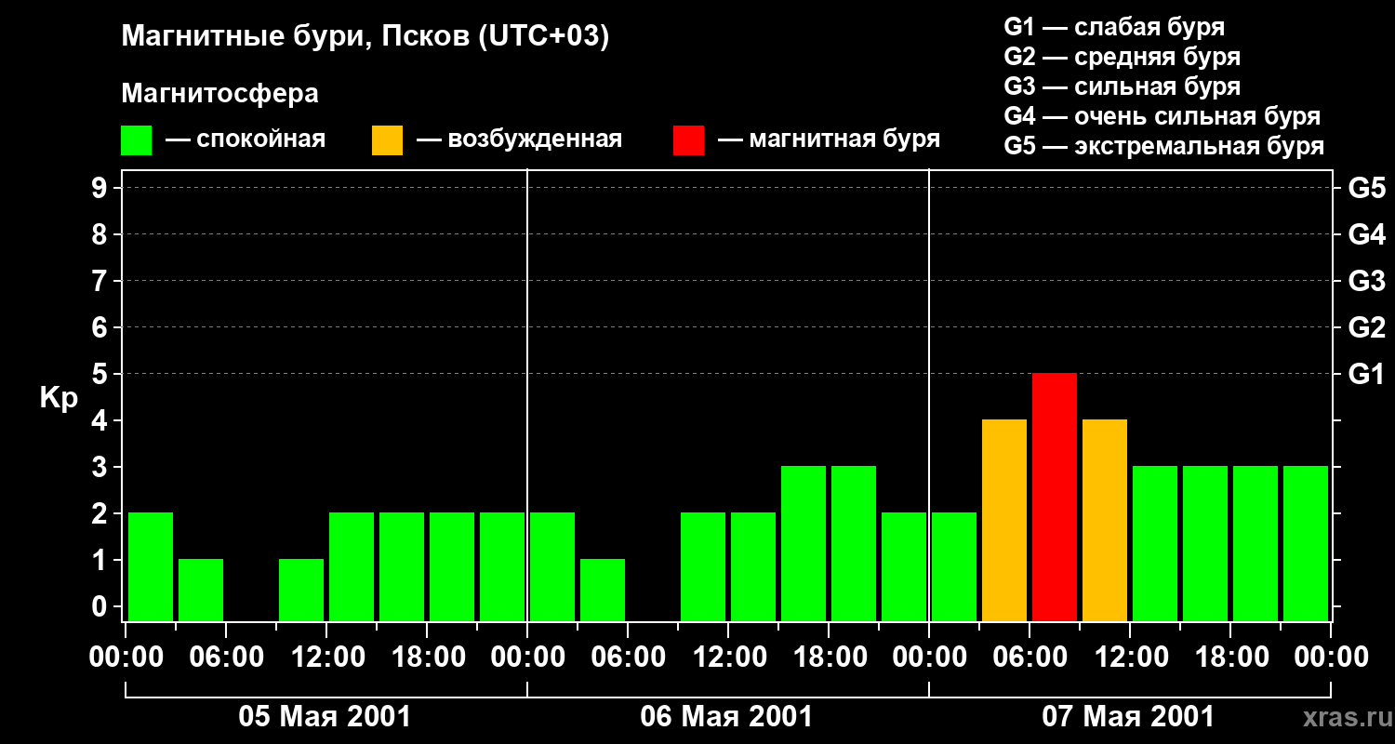
Task: Click the orange bar after the red bar
Action: (1105, 520)
